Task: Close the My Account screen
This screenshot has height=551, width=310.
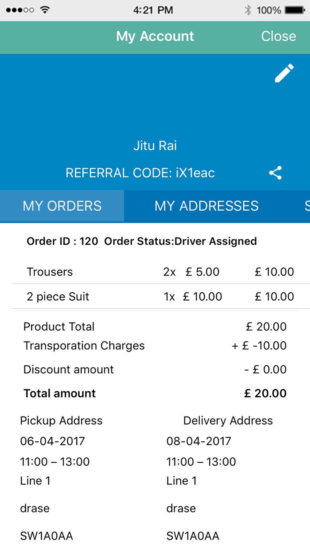Action: point(278,36)
